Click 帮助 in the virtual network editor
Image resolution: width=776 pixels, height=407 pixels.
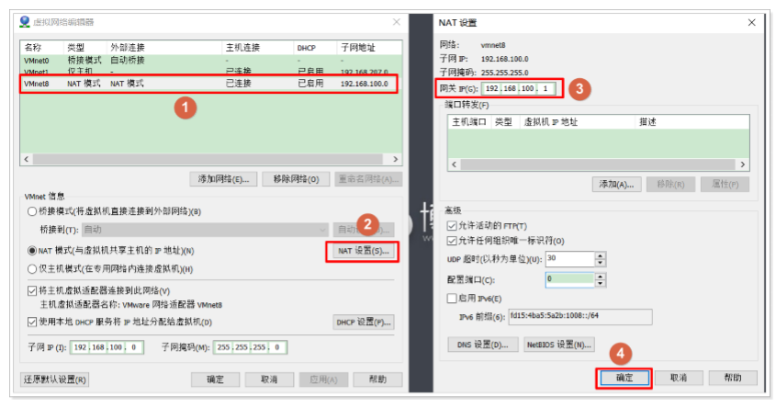(377, 379)
